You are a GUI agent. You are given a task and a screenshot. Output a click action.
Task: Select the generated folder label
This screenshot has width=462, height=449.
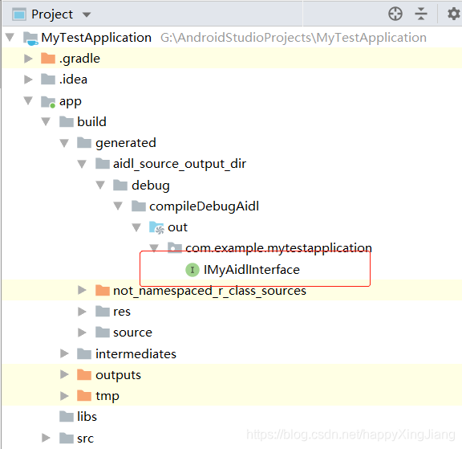point(126,143)
